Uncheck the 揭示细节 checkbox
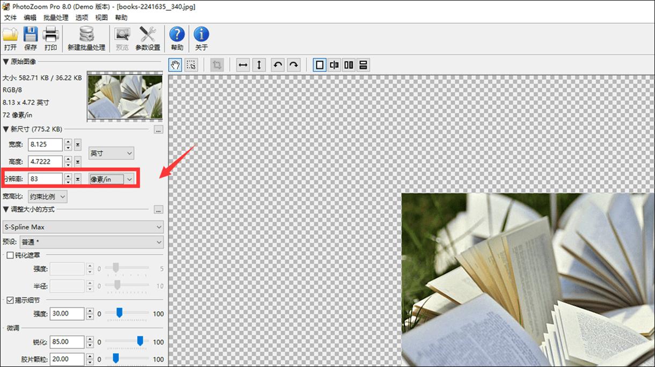 point(10,300)
